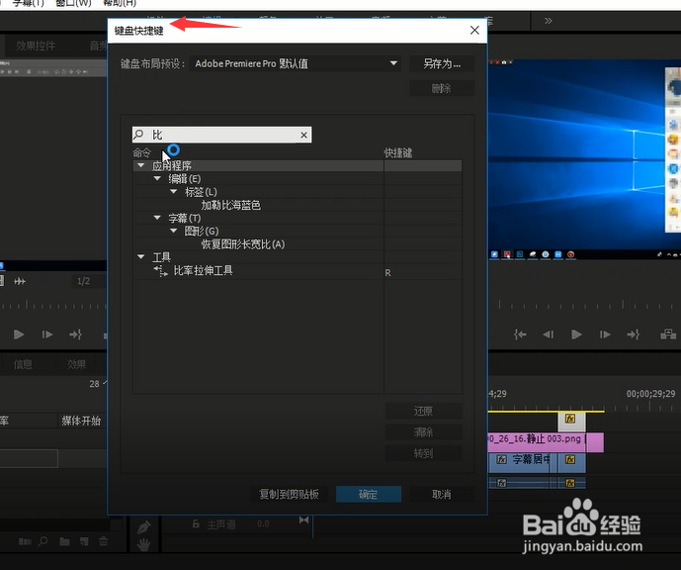Collapse the 字幕(T) tree node
681x570 pixels.
coord(157,218)
